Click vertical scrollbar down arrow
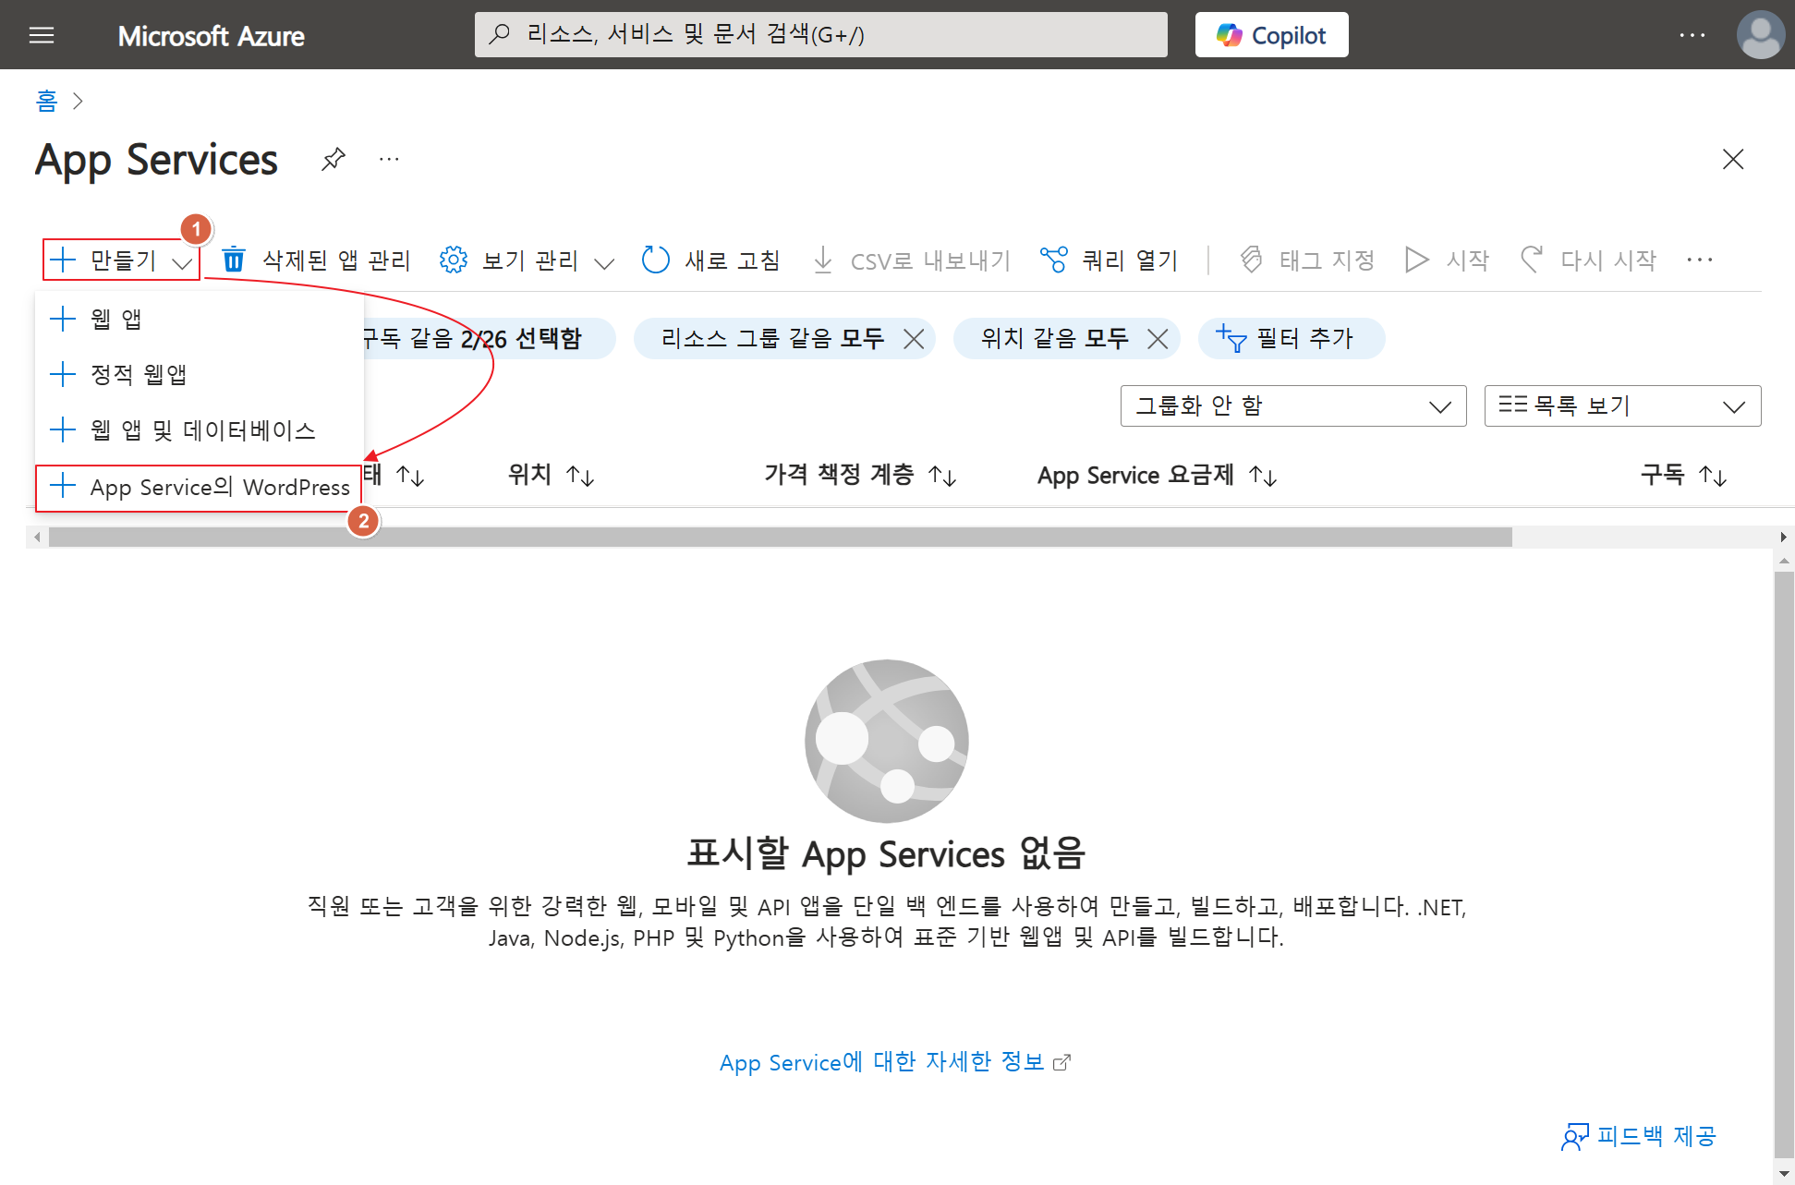Image resolution: width=1795 pixels, height=1185 pixels. (1783, 1174)
